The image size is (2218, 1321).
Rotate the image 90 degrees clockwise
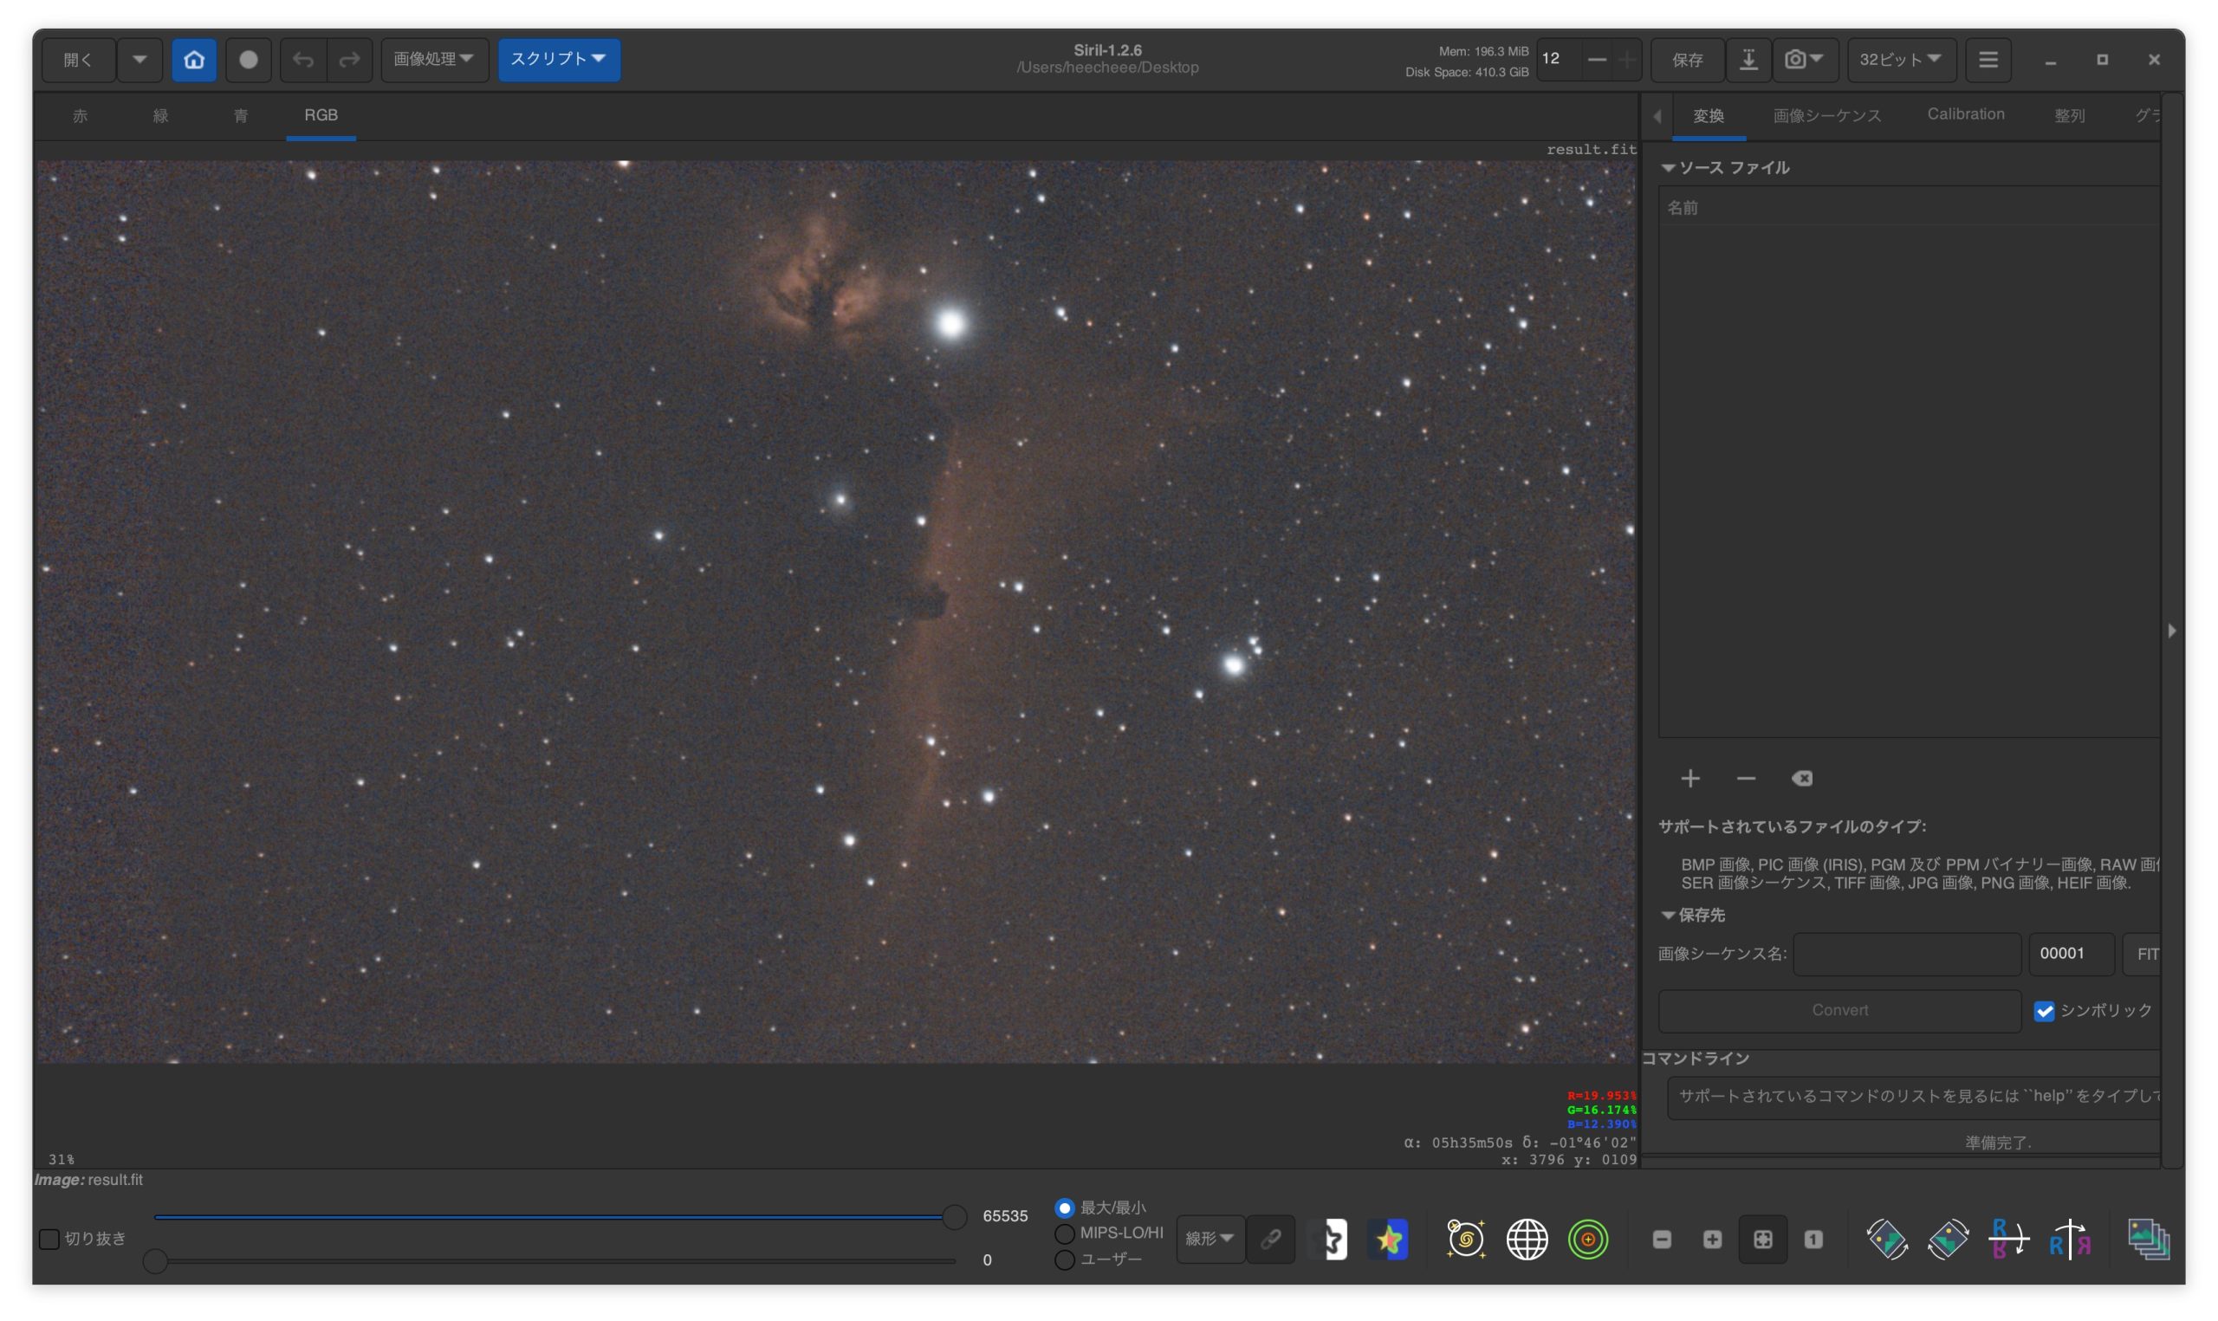click(x=1948, y=1239)
